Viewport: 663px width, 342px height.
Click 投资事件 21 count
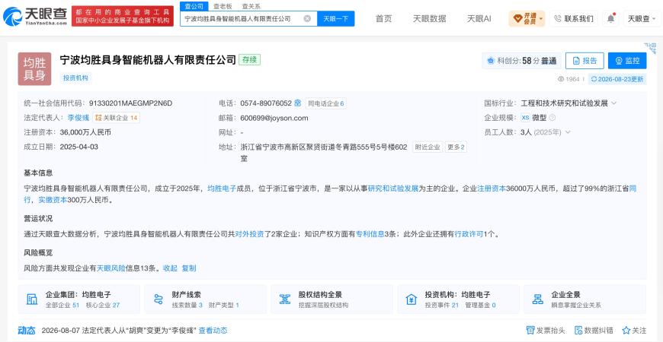pyautogui.click(x=442, y=305)
